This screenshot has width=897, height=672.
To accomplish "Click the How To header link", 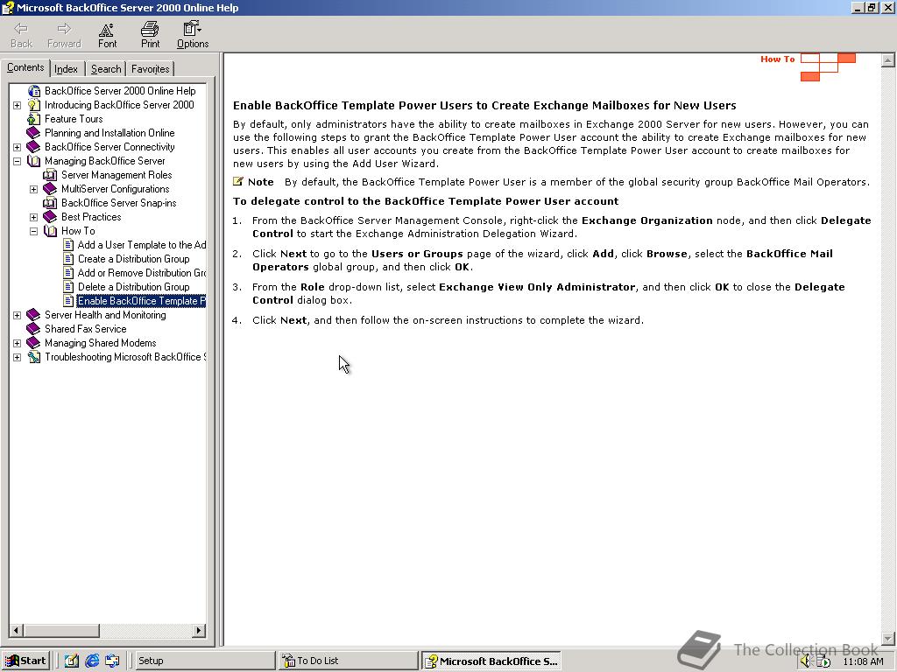I will point(778,59).
